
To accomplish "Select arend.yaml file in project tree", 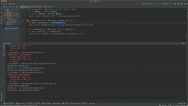I will [11, 22].
